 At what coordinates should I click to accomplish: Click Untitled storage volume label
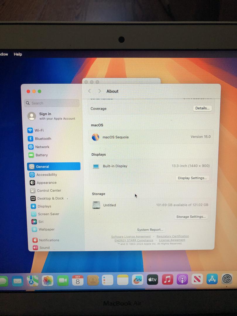coord(109,205)
